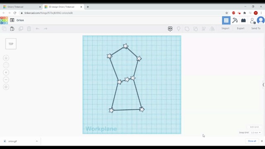Viewport: 265px width, 149px height.
Task: Click the Tinkercad logo
Action: coord(4,20)
